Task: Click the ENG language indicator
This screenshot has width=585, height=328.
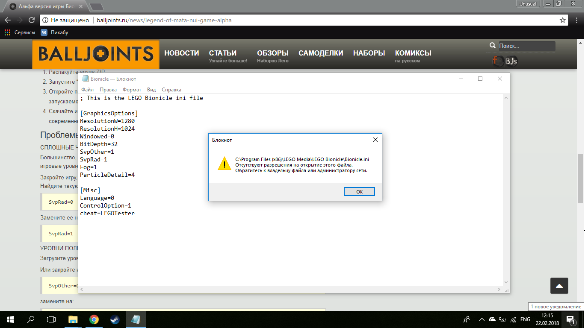Action: coord(526,319)
